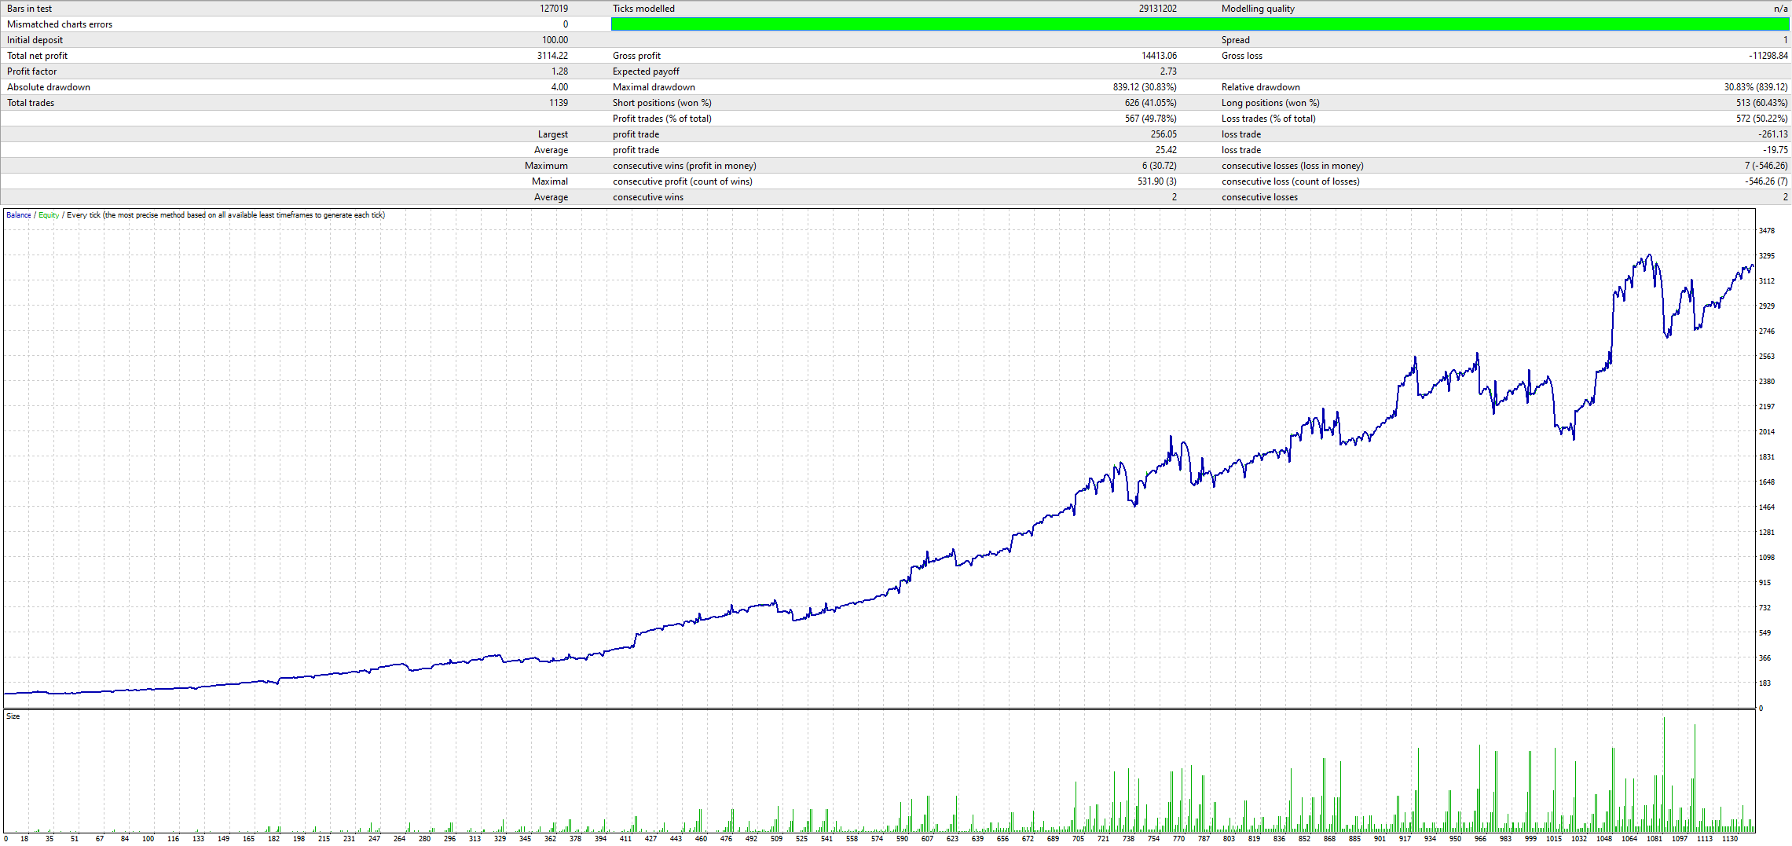Click the loss trades value "572 (50.22%)"
Image resolution: width=1792 pixels, height=846 pixels.
point(1761,119)
